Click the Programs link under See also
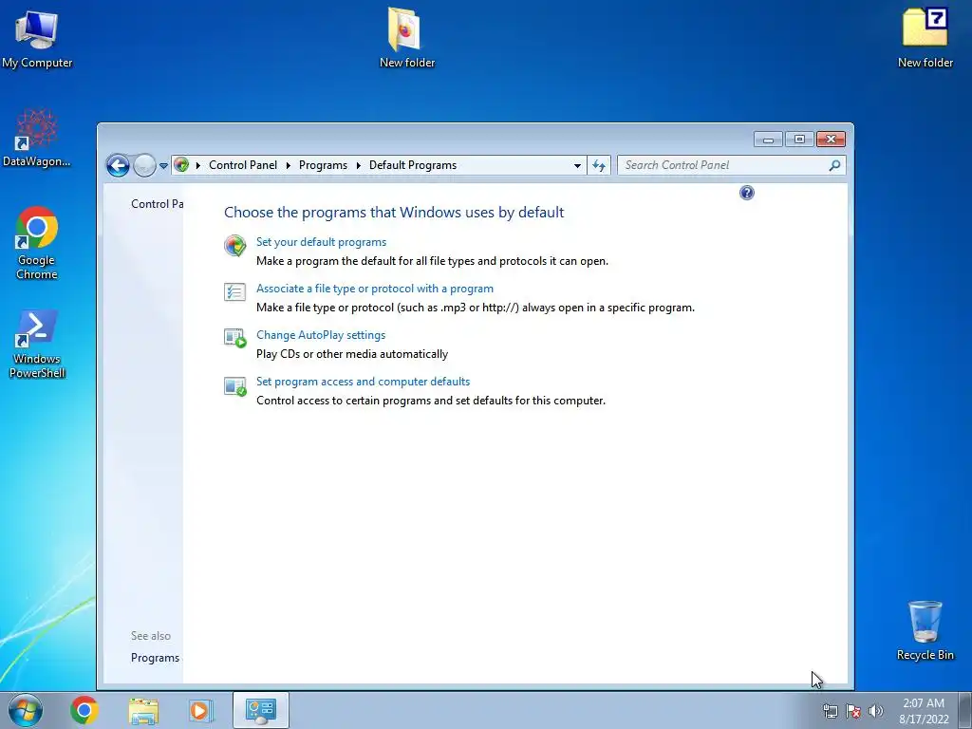 pyautogui.click(x=155, y=658)
